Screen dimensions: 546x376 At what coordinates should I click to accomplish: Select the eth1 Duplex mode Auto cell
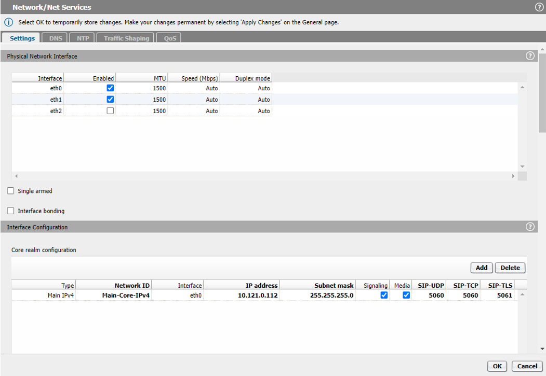click(246, 100)
